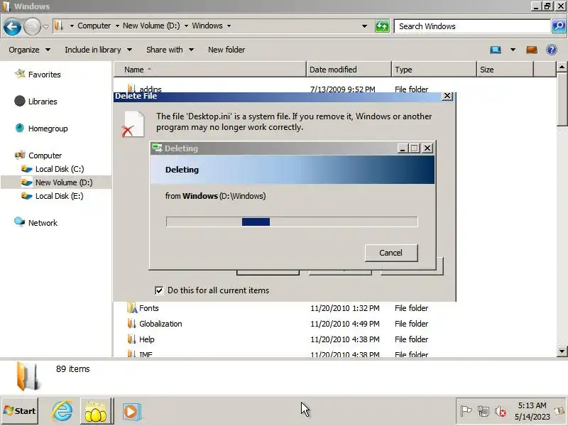Click the Desktop.ini system file warning text
The height and width of the screenshot is (426, 568).
point(294,121)
